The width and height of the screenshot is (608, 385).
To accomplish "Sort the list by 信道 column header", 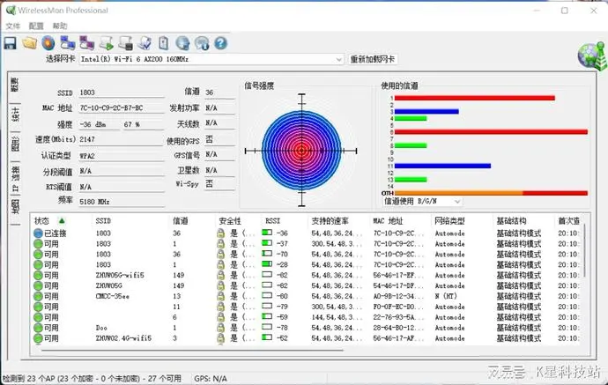I will [x=181, y=220].
